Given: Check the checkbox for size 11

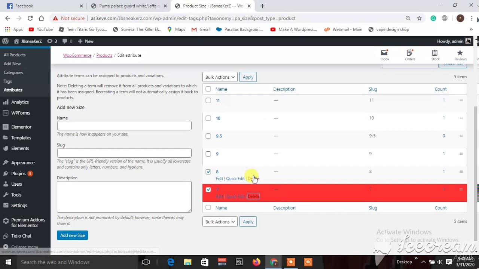Looking at the screenshot, I should pyautogui.click(x=208, y=100).
